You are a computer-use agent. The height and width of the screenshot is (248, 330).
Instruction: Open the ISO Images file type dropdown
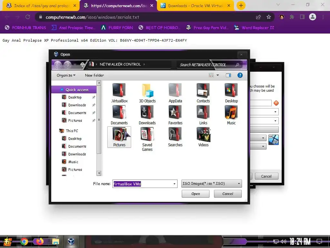211,183
